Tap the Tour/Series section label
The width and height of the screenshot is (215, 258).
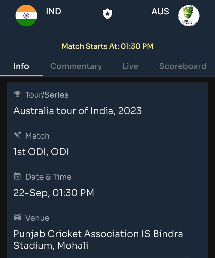point(47,95)
